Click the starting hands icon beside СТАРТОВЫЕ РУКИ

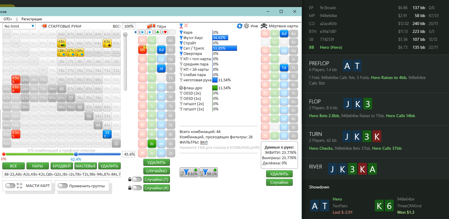(x=44, y=26)
